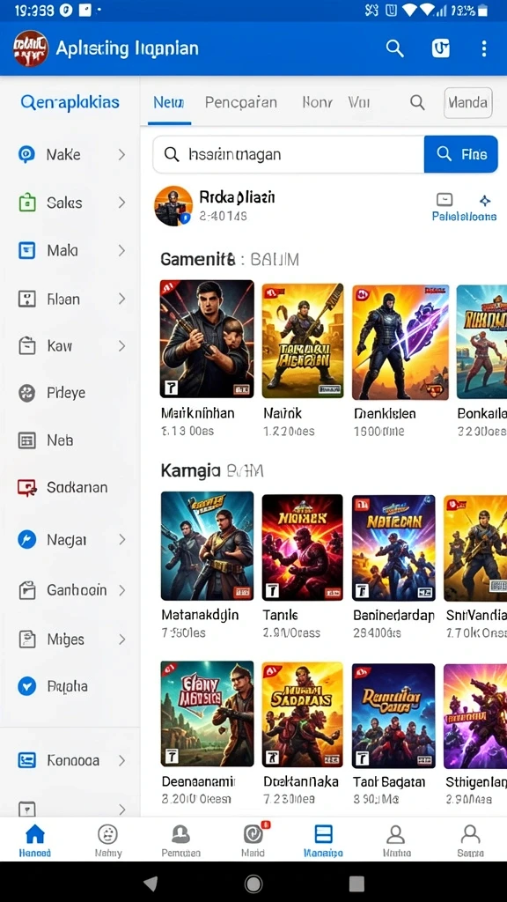Screen dimensions: 507x902
Task: Click the red Sadkanan icon
Action: click(27, 488)
